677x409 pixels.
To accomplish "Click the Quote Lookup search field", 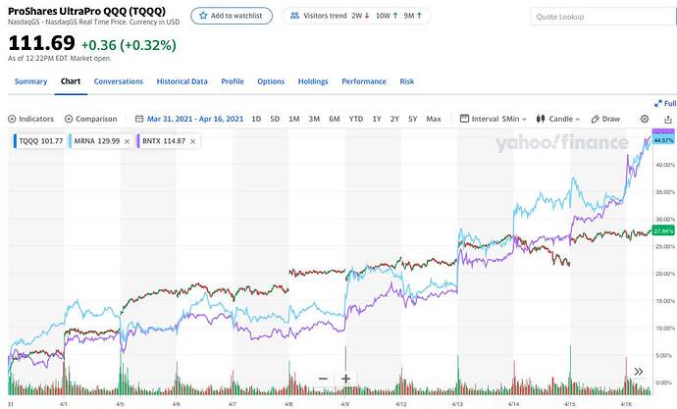I will point(603,17).
